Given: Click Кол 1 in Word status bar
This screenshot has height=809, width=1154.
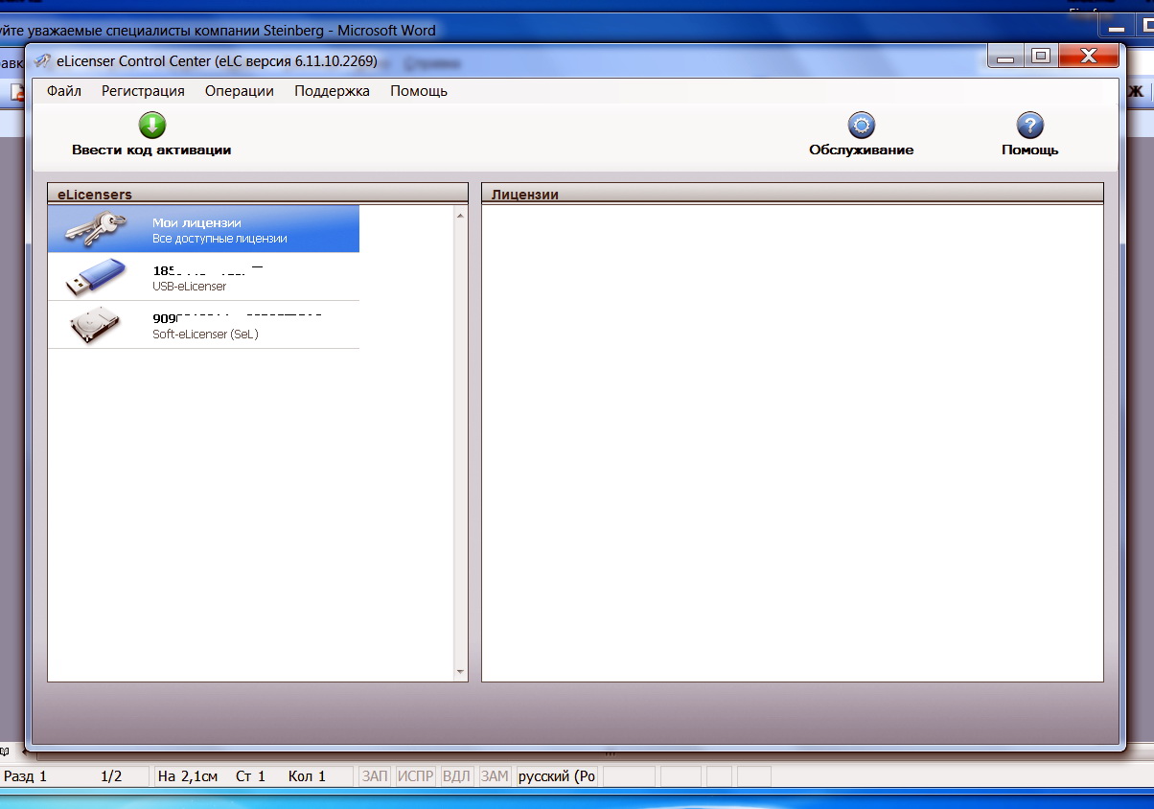Looking at the screenshot, I should click(x=307, y=776).
